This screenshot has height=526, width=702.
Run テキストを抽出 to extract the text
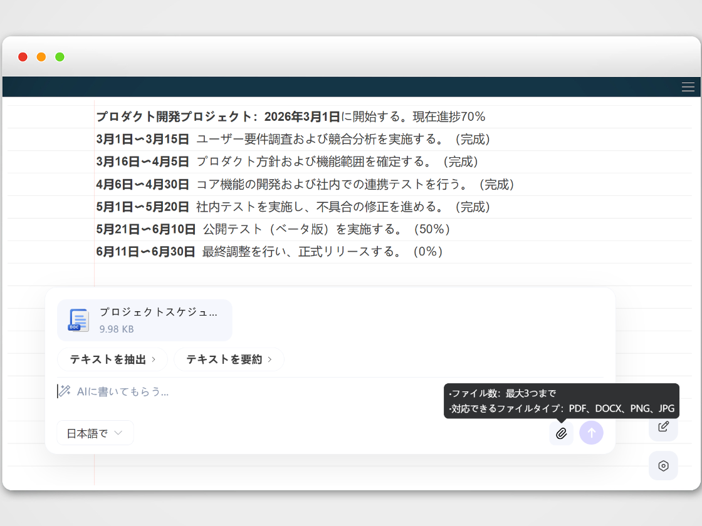[107, 359]
